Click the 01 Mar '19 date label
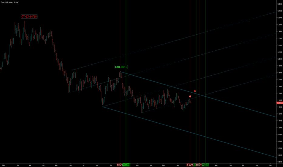The height and width of the screenshot is (167, 283). 190,165
